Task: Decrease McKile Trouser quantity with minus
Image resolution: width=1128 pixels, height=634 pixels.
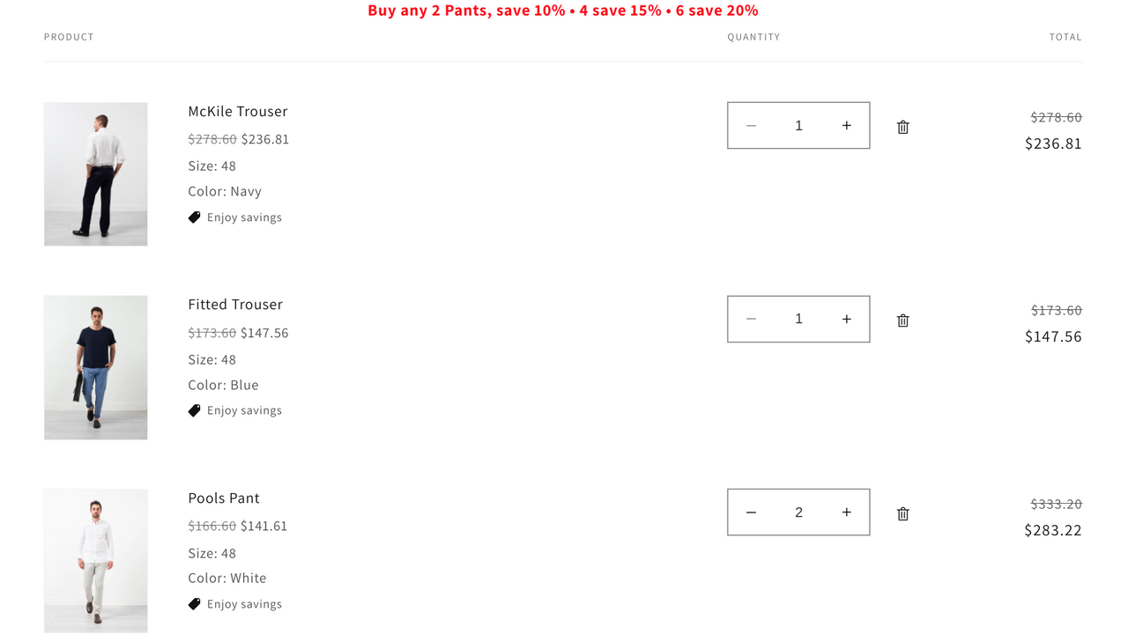Action: pos(751,126)
